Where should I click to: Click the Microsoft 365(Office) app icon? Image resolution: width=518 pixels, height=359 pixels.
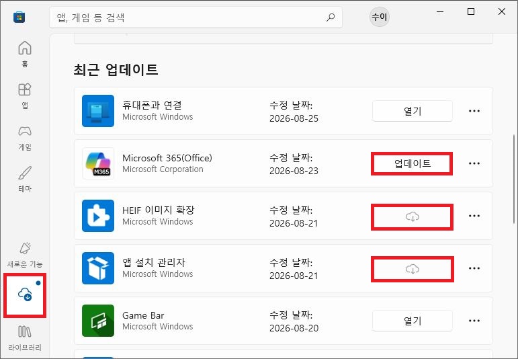click(x=98, y=163)
